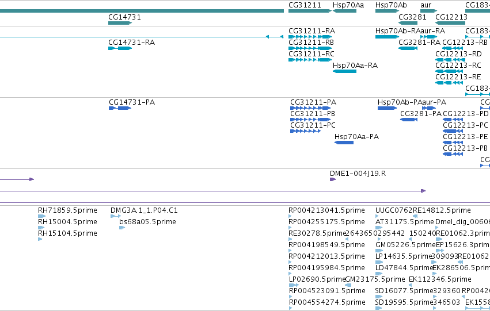The image size is (490, 311).
Task: Click EST RE30278.5prime
Action: click(290, 239)
